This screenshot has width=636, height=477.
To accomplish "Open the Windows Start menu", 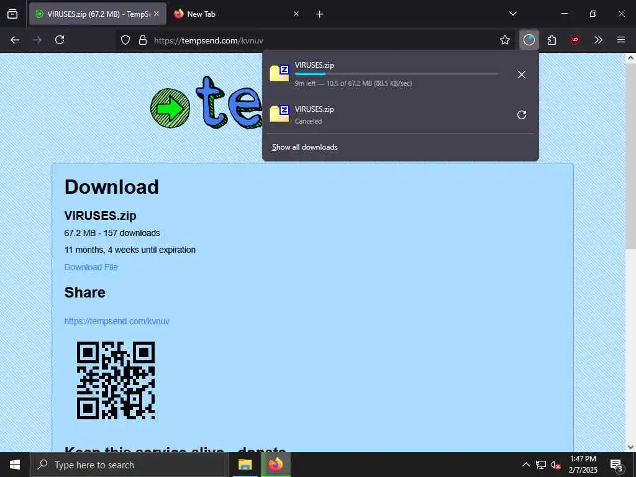I will (x=15, y=465).
